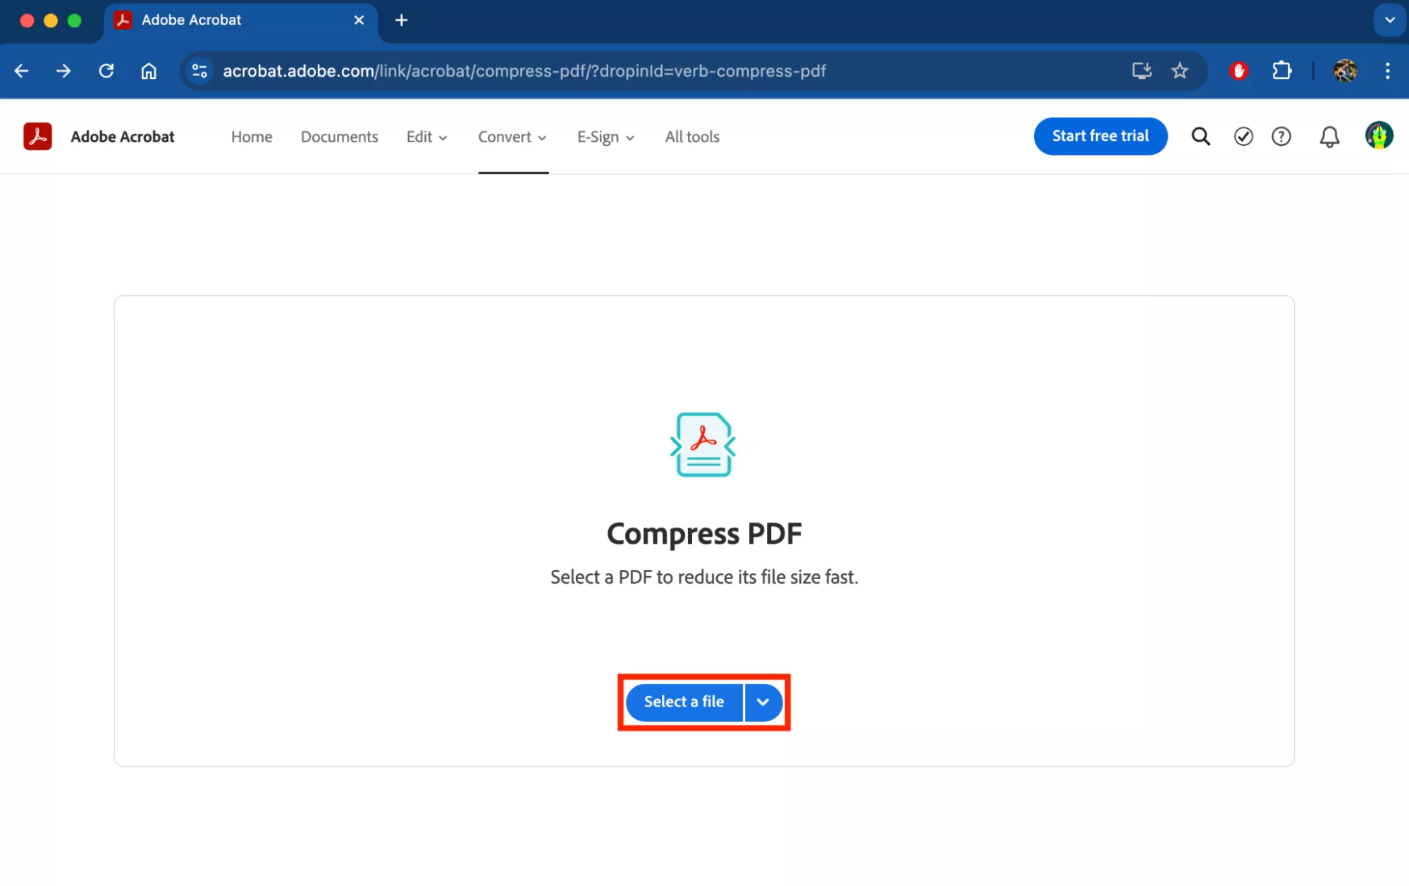The image size is (1409, 886).
Task: Open the Acrobat account avatar
Action: pyautogui.click(x=1379, y=136)
